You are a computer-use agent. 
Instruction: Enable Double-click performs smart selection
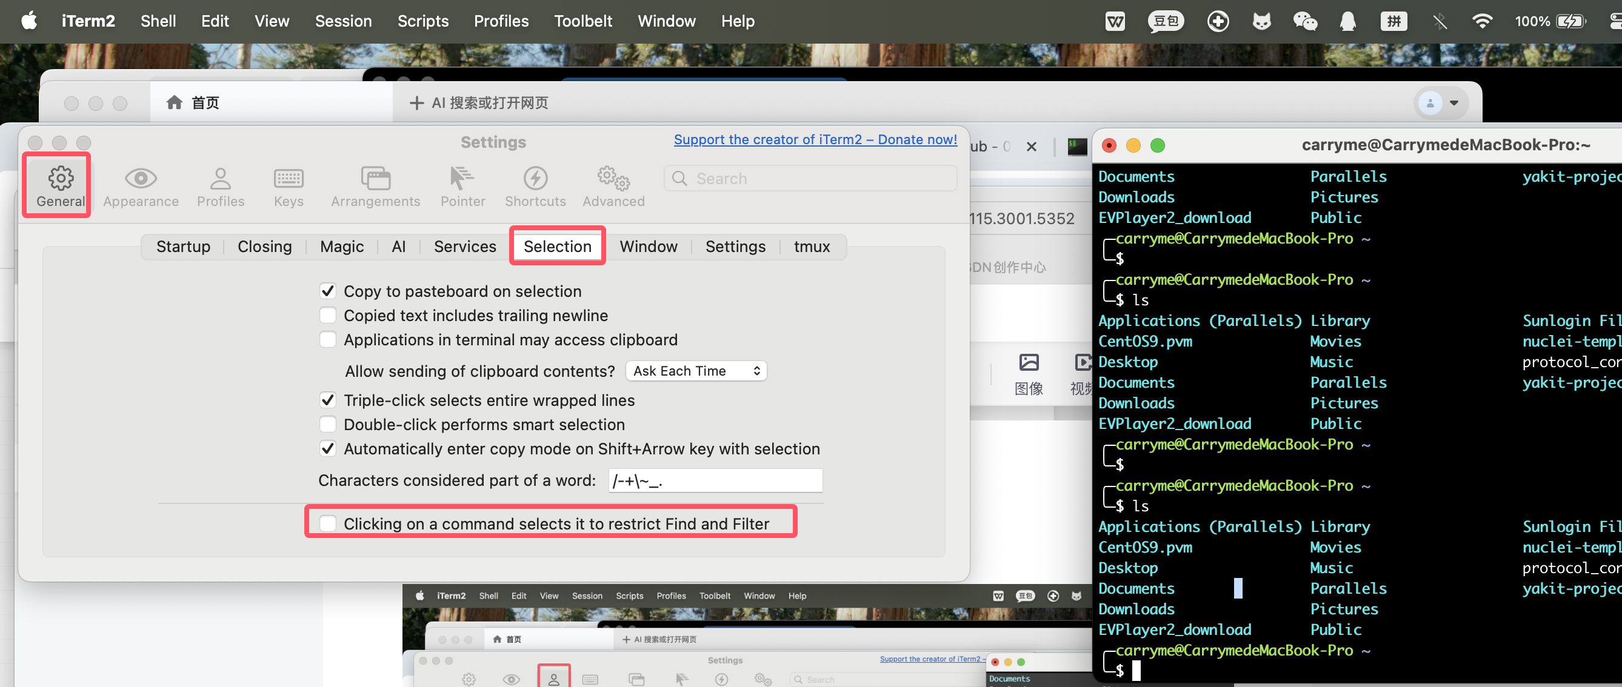[x=327, y=425]
